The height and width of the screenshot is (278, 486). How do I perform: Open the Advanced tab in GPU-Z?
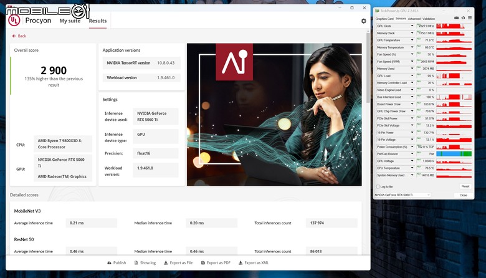(x=414, y=19)
